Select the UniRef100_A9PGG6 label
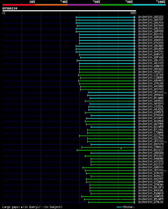 coord(151,37)
